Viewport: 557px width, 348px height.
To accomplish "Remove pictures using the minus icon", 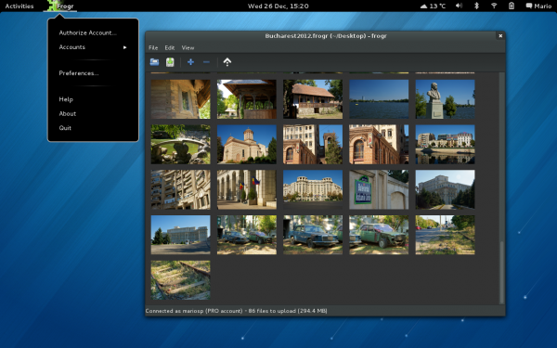I will tap(206, 62).
